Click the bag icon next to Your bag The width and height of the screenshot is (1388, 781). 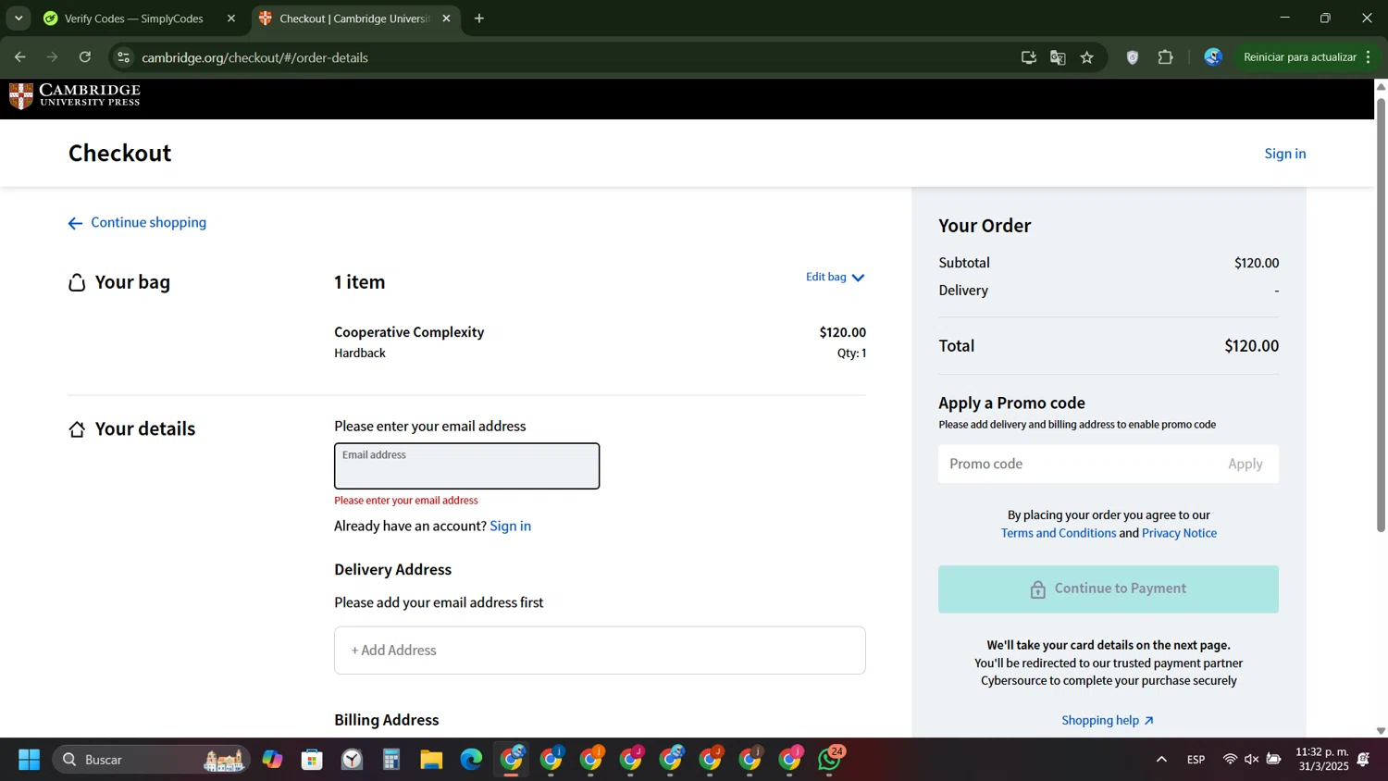(77, 283)
